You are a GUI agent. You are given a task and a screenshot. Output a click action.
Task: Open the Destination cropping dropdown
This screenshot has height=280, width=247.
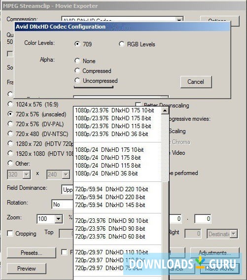[234, 234]
